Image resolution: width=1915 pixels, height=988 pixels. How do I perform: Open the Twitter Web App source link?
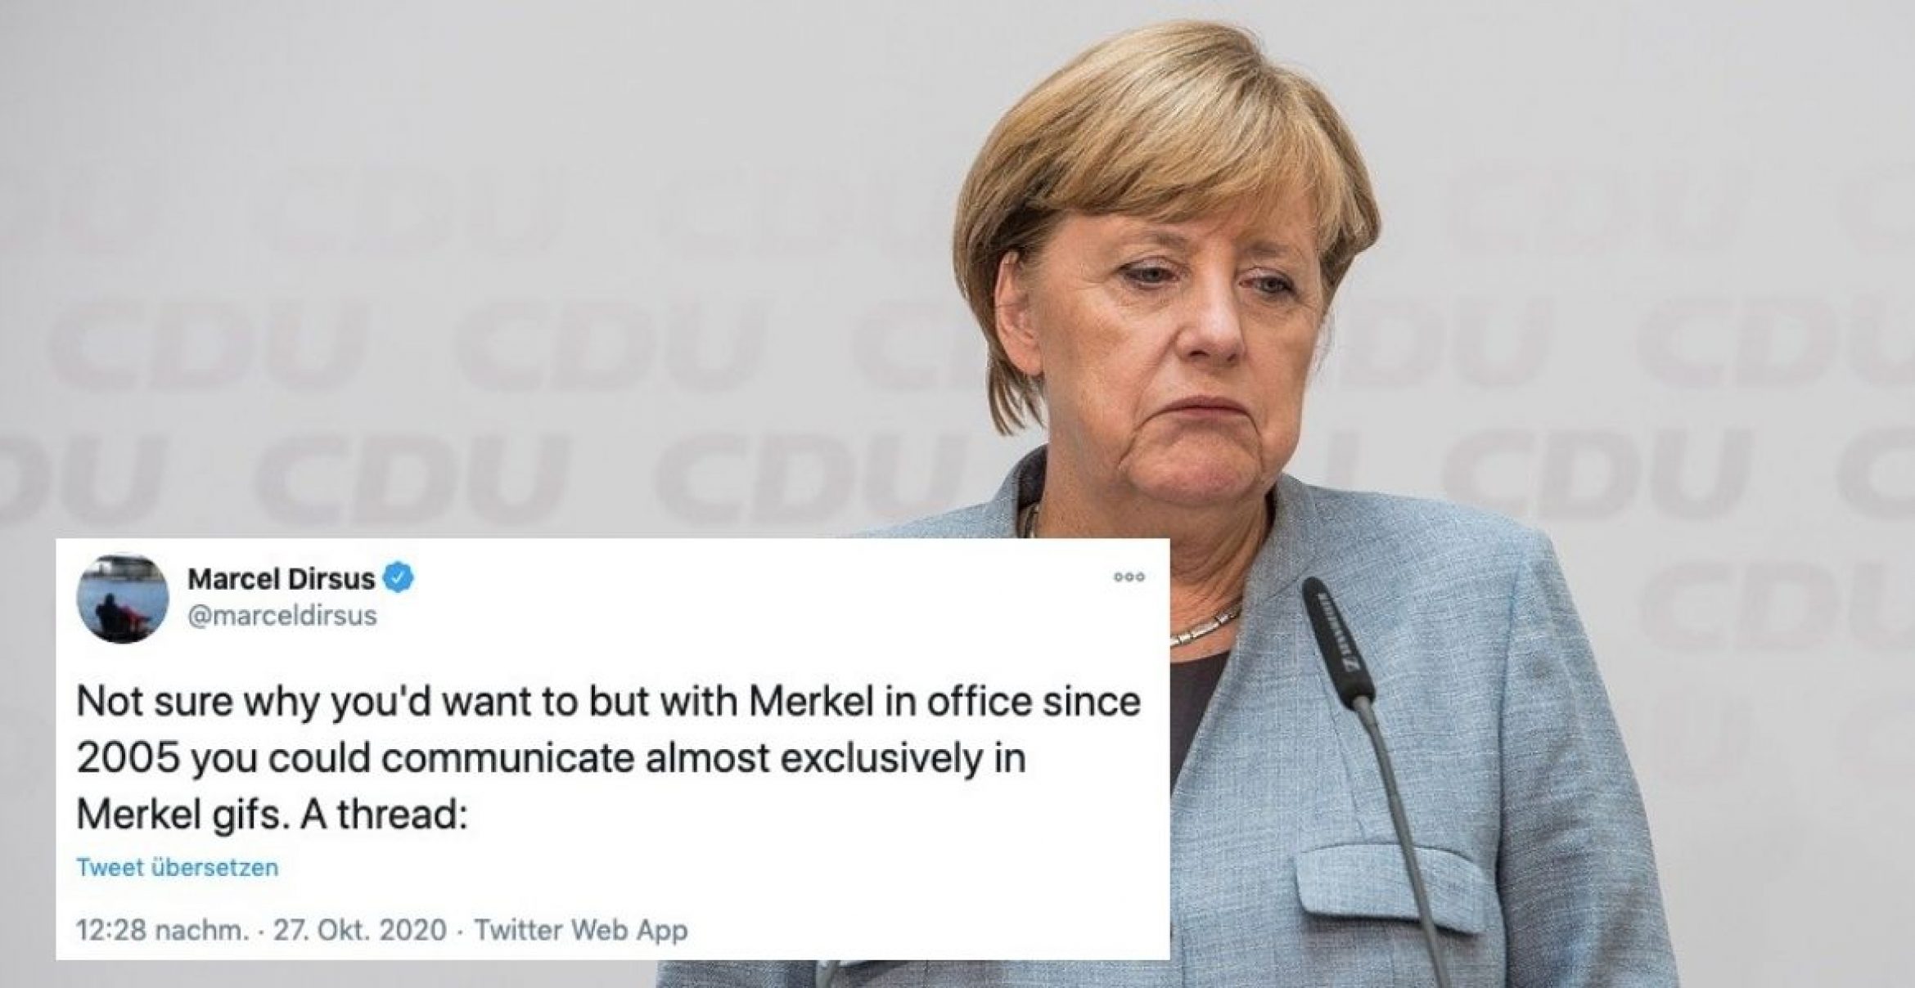[581, 930]
